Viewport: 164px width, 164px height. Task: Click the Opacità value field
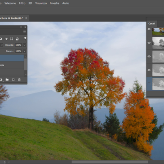click(x=18, y=45)
